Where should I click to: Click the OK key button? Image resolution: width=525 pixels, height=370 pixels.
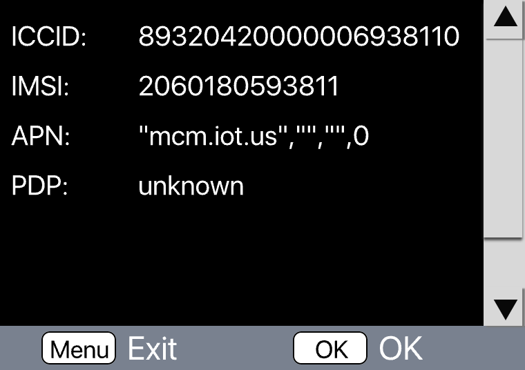[330, 348]
